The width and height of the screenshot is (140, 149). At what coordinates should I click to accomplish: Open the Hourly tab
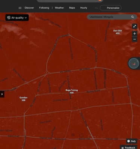[x=84, y=8]
